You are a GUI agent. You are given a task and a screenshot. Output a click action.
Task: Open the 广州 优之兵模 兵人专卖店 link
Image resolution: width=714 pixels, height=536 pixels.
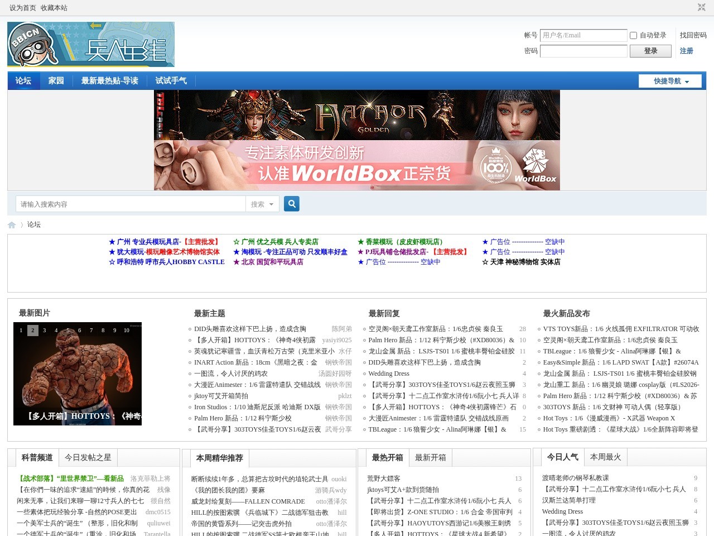[276, 242]
